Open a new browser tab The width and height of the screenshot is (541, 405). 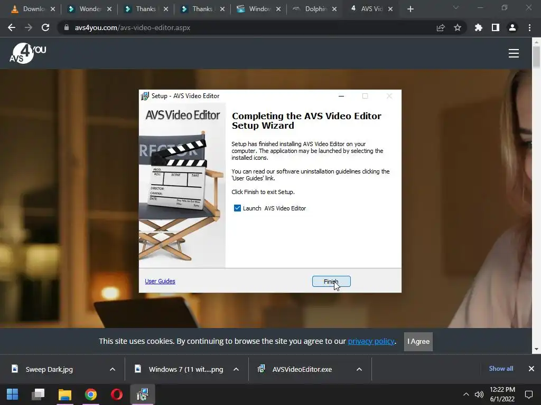pyautogui.click(x=410, y=9)
